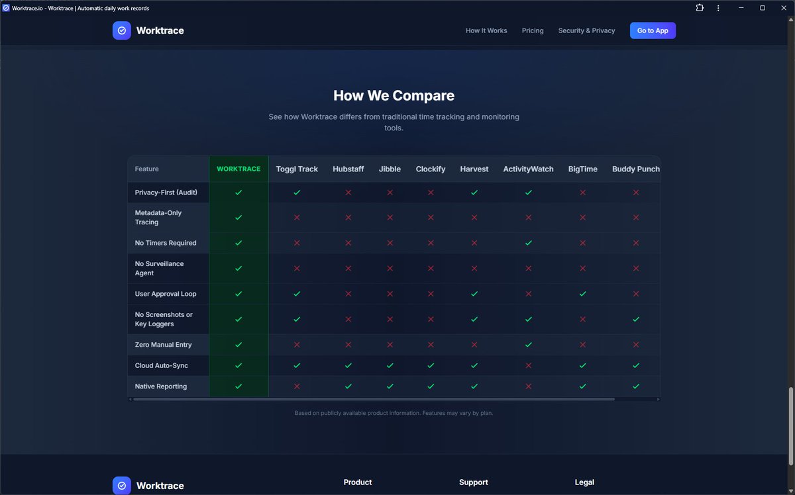Click ActivityWatch checkmark in Zero Manual Entry row

pos(528,345)
